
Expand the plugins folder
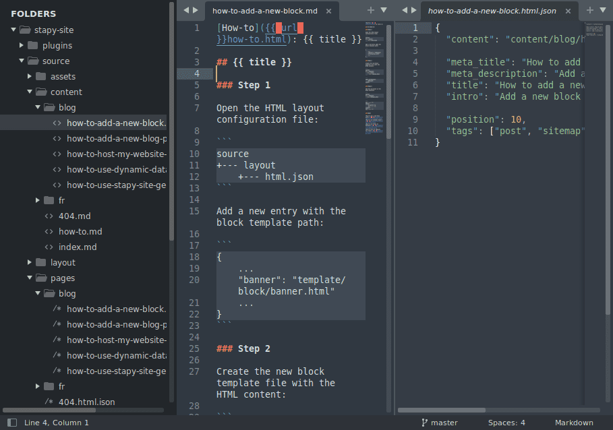click(22, 45)
